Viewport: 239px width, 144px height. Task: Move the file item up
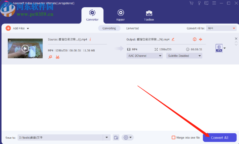(x=236, y=42)
